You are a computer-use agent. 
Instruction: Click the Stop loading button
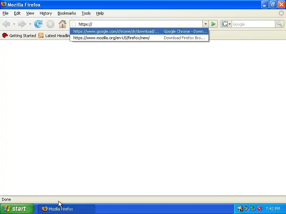pyautogui.click(x=50, y=24)
